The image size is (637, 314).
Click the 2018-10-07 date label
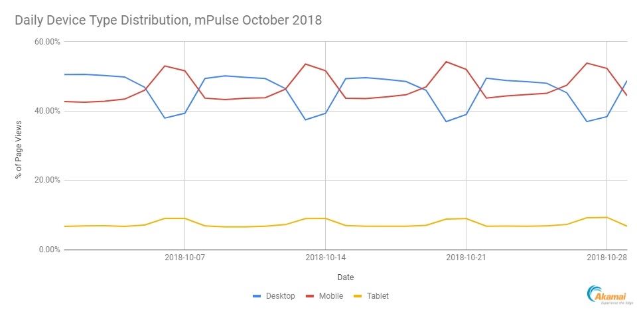tap(184, 258)
